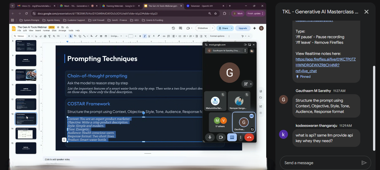Decrease font size with minus button
380x170 pixels.
tap(126, 36)
